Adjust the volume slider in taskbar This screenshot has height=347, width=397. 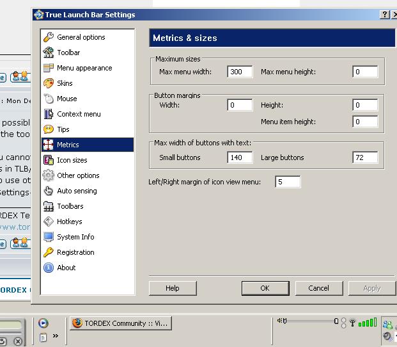(x=310, y=321)
